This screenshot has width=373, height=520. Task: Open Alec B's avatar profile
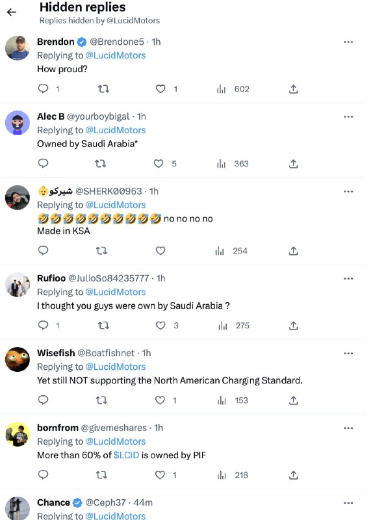(18, 123)
